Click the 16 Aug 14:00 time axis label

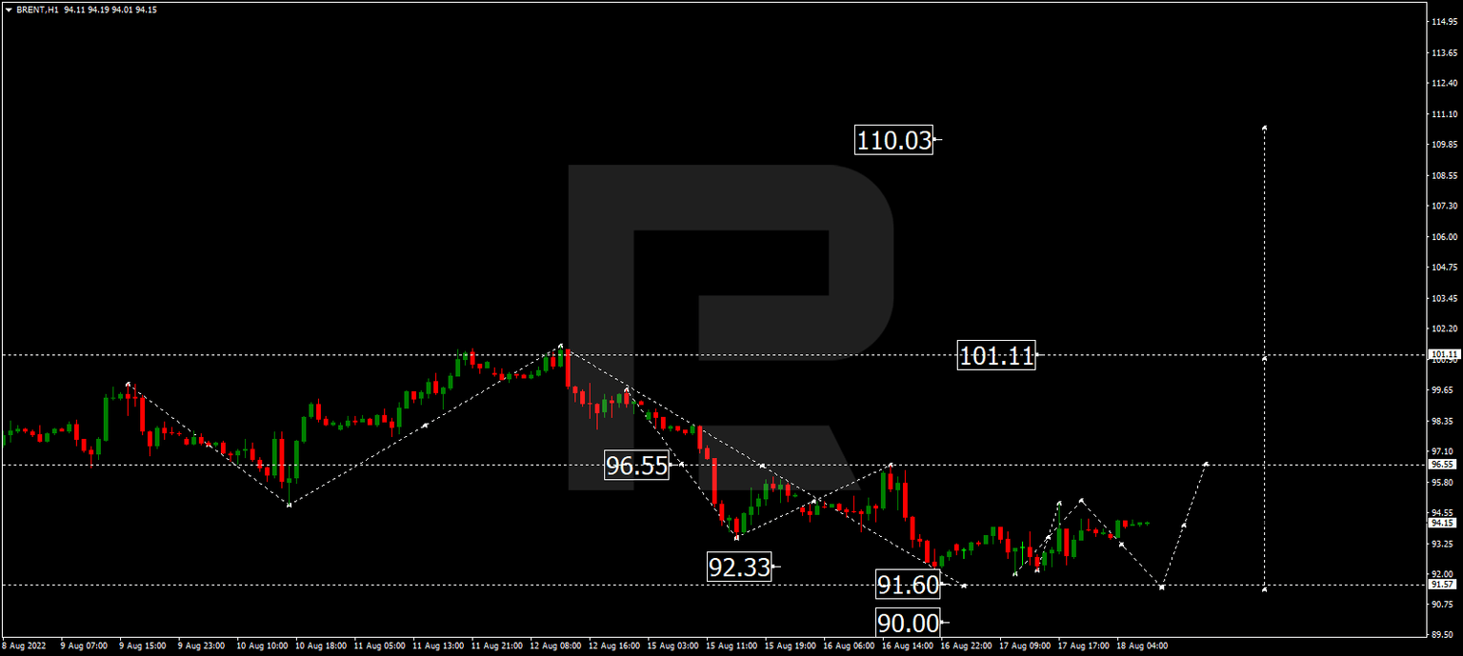[908, 646]
